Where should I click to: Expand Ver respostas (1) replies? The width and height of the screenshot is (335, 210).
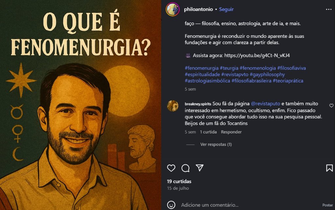[216, 145]
